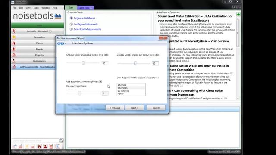Click the magnifier search icon in the sidebar

[x=61, y=140]
